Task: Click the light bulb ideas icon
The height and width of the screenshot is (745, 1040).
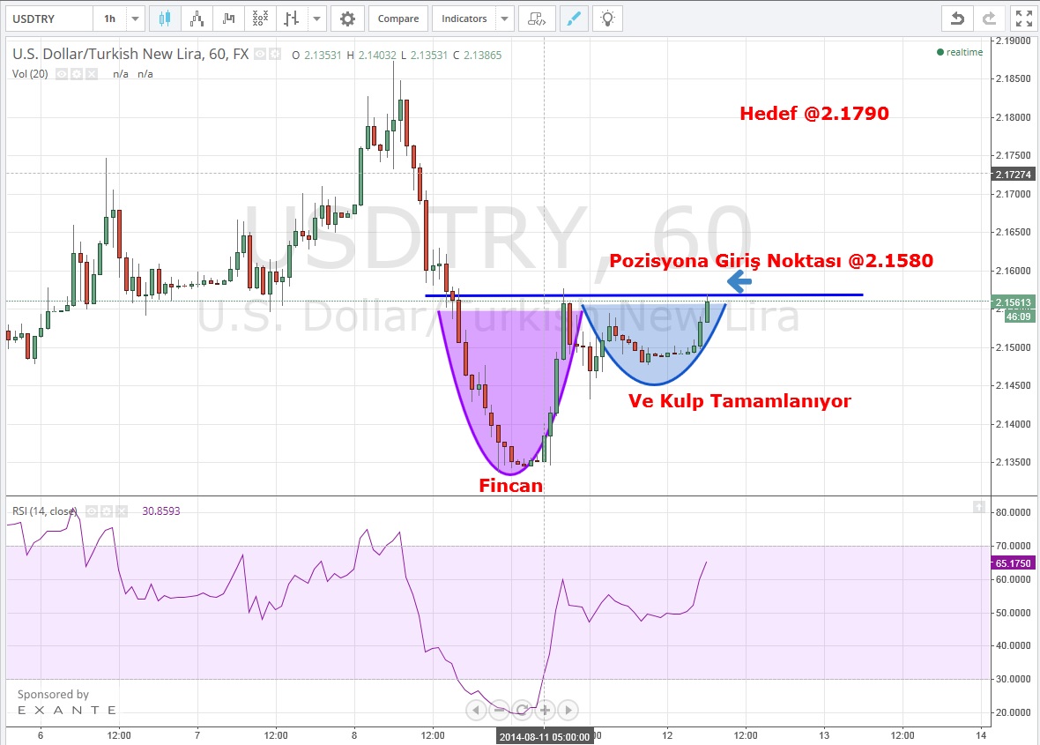Action: coord(606,19)
